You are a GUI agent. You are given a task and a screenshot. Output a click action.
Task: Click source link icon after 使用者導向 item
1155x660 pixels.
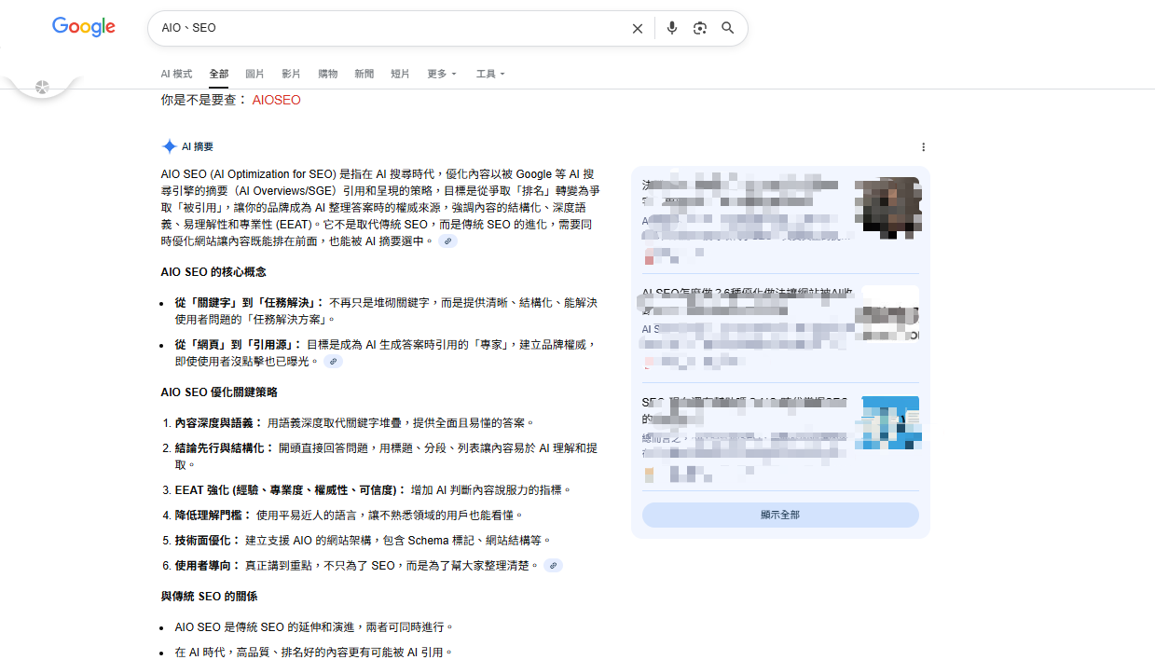point(554,566)
